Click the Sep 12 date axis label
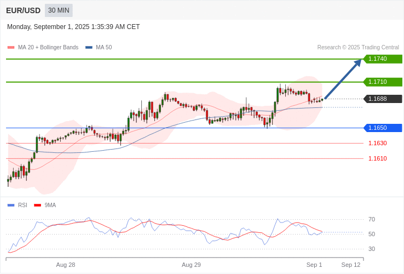Screen dimensions: 404x274 pos(351,265)
